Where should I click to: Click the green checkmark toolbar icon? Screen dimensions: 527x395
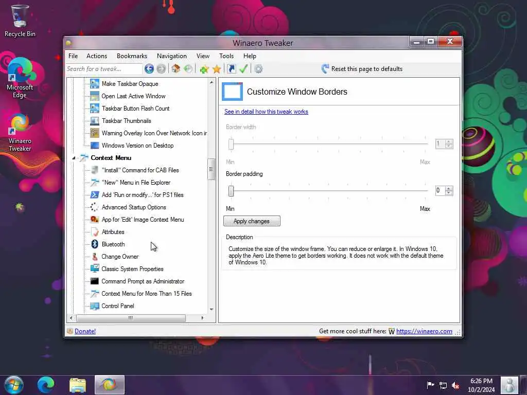243,69
